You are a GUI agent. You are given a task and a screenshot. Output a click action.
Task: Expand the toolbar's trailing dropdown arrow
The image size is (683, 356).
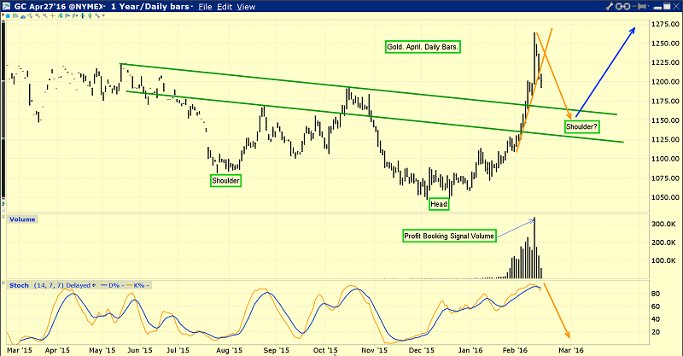point(103,15)
